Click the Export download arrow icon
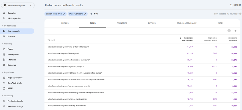 tap(231, 5)
